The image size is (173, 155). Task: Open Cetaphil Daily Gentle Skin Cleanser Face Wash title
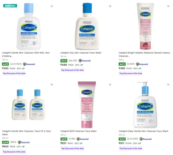click(x=144, y=131)
